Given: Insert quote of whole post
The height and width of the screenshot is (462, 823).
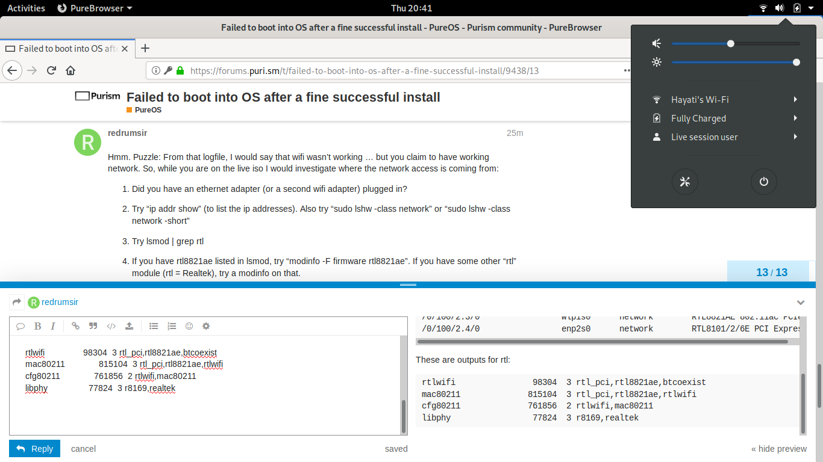Looking at the screenshot, I should [x=20, y=326].
